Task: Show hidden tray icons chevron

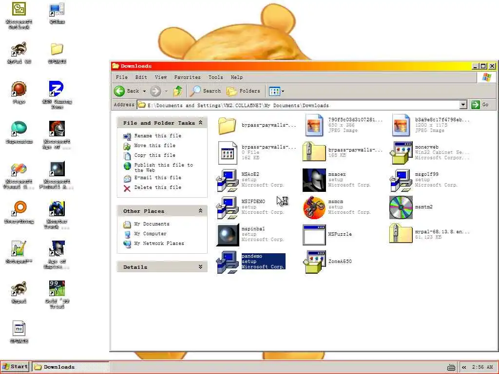Action: point(464,367)
